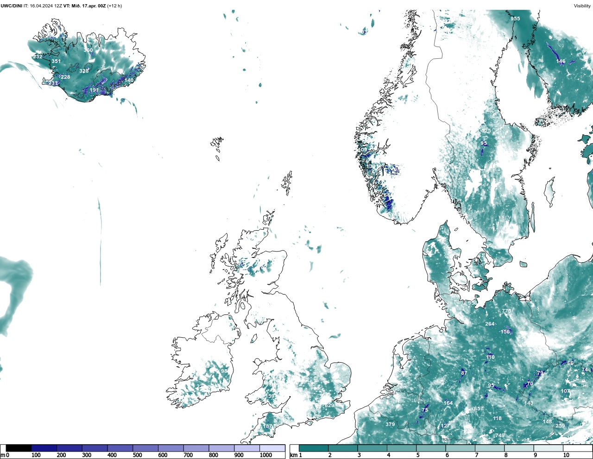Click the '657' value over central Germany
Image resolution: width=593 pixels, height=459 pixels.
pyautogui.click(x=479, y=409)
